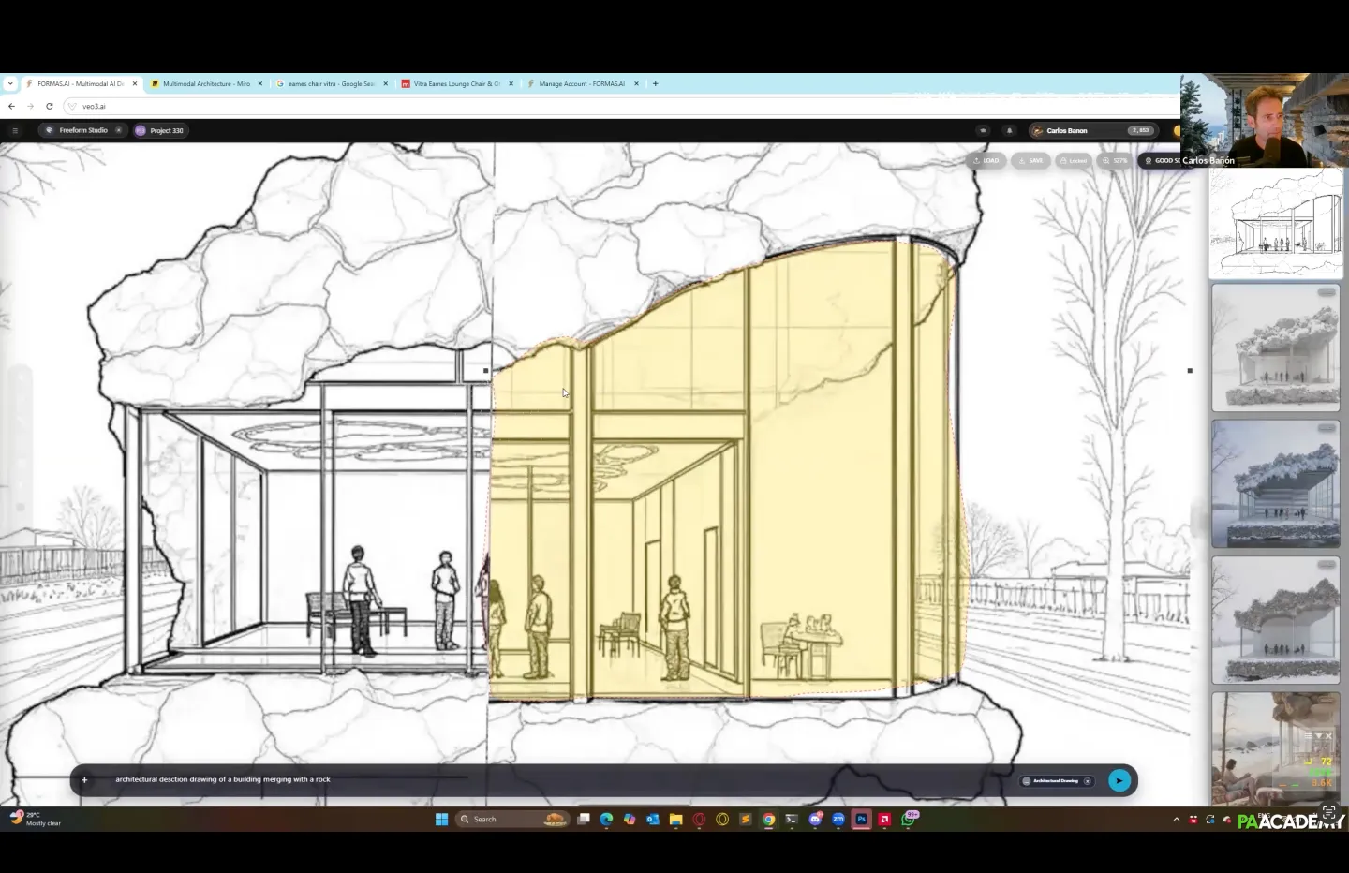Open Photoshop from the Windows taskbar
The image size is (1349, 873).
pyautogui.click(x=861, y=819)
